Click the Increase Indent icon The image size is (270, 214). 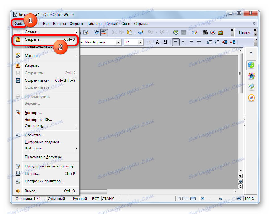coord(232,42)
